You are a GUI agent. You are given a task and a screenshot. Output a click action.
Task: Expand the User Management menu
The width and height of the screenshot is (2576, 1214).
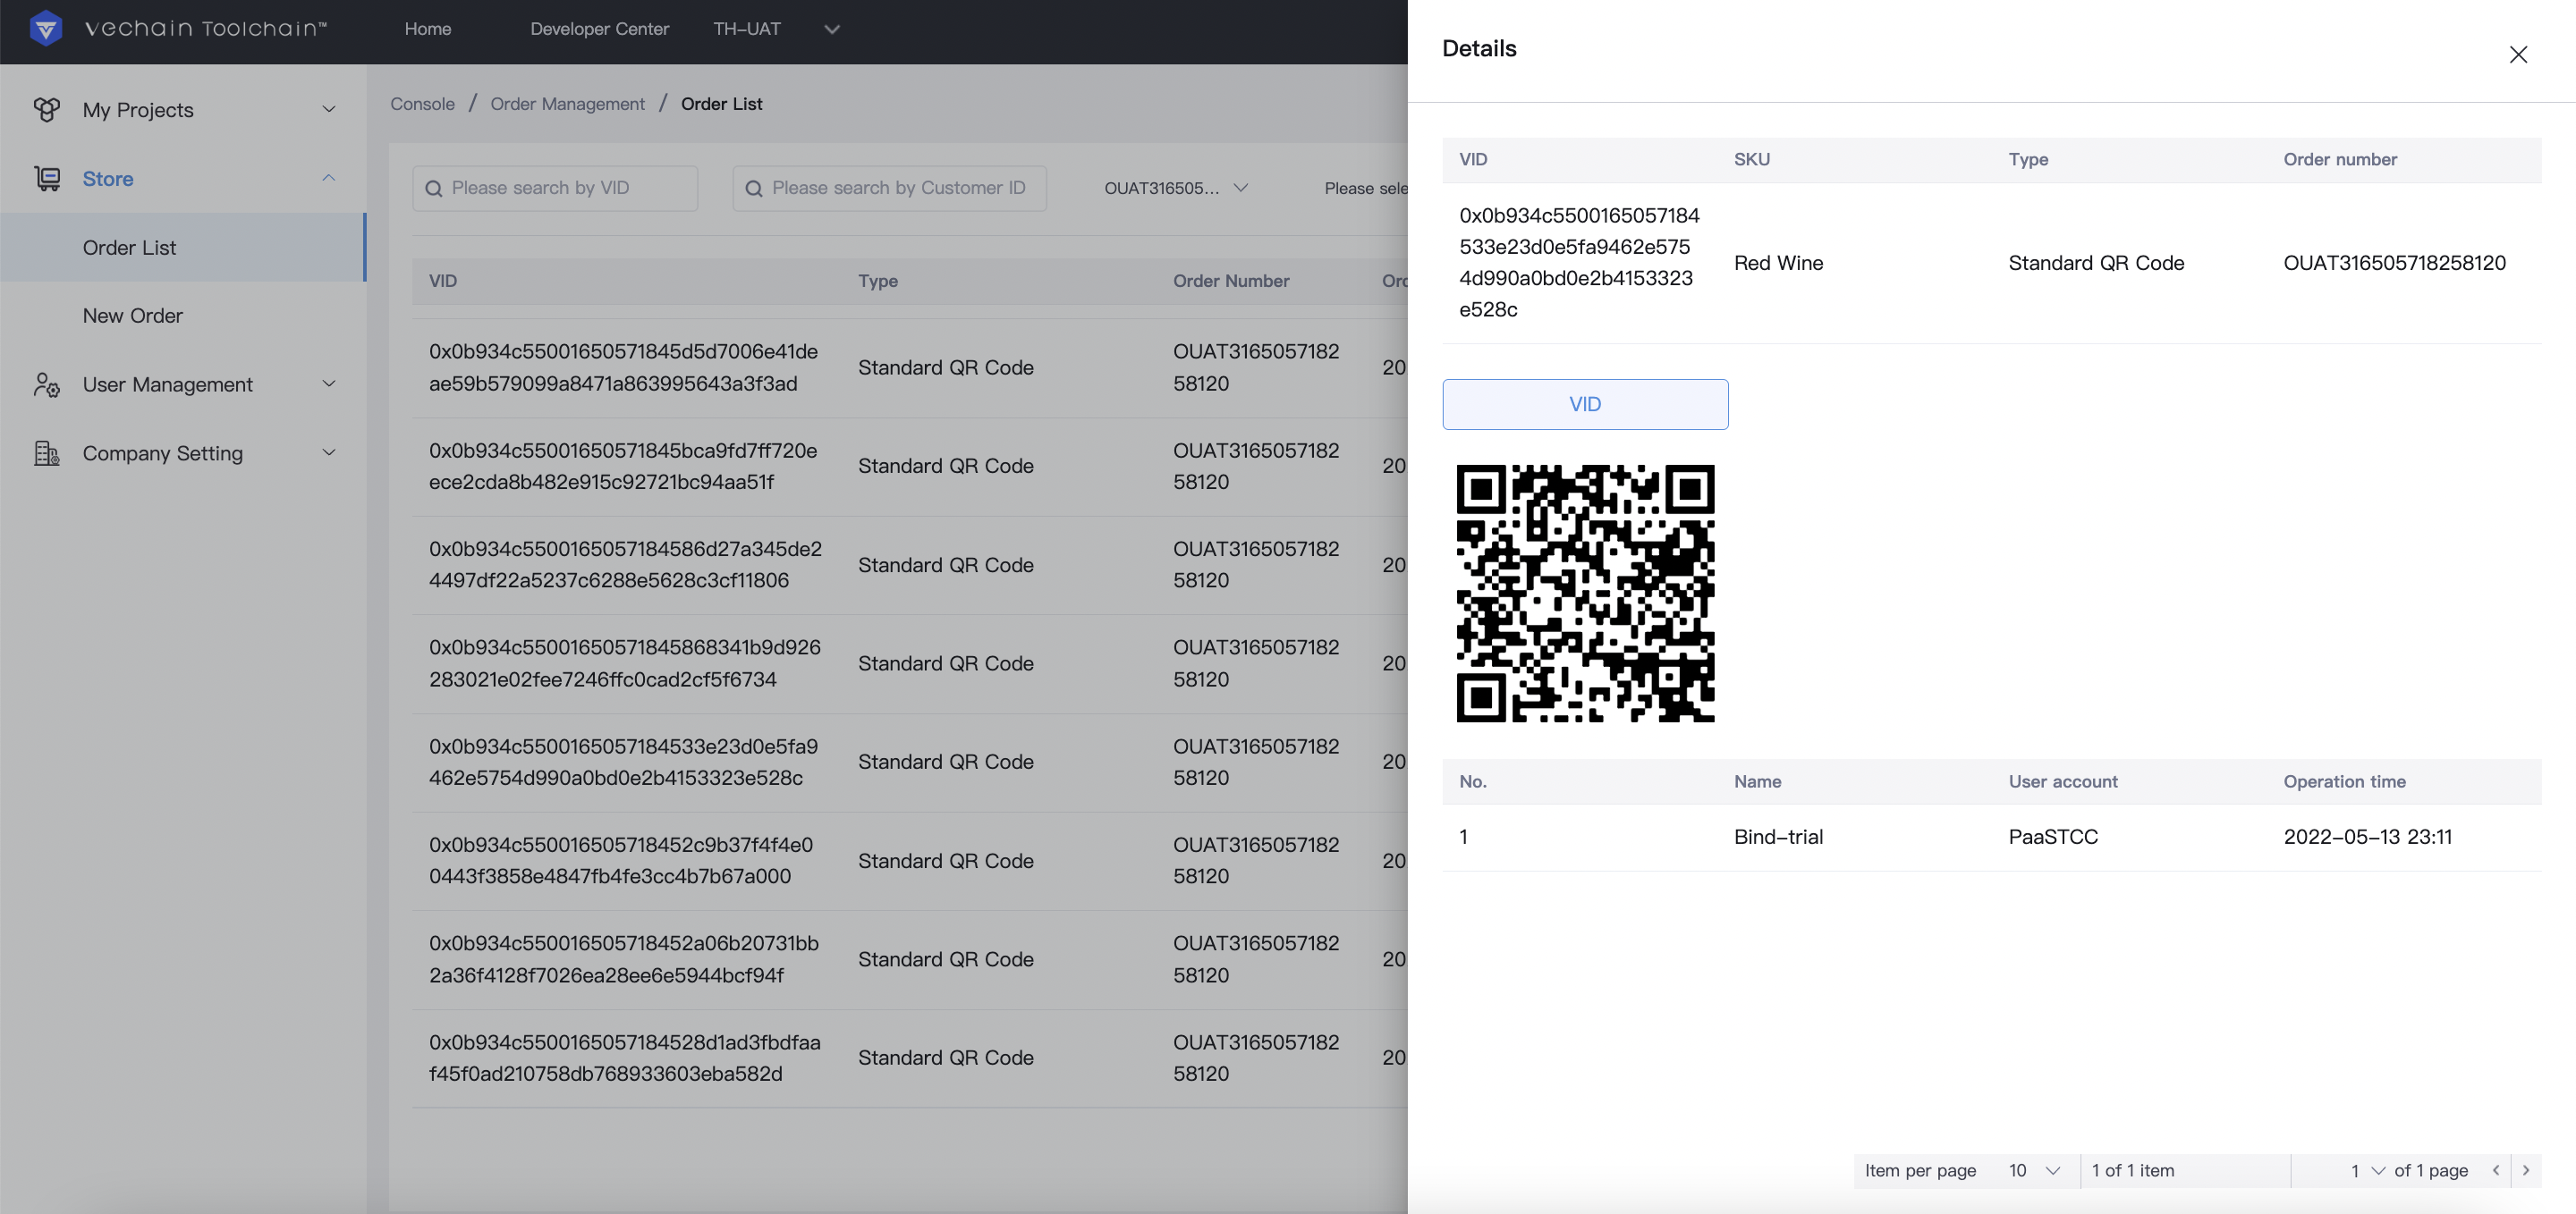tap(329, 384)
